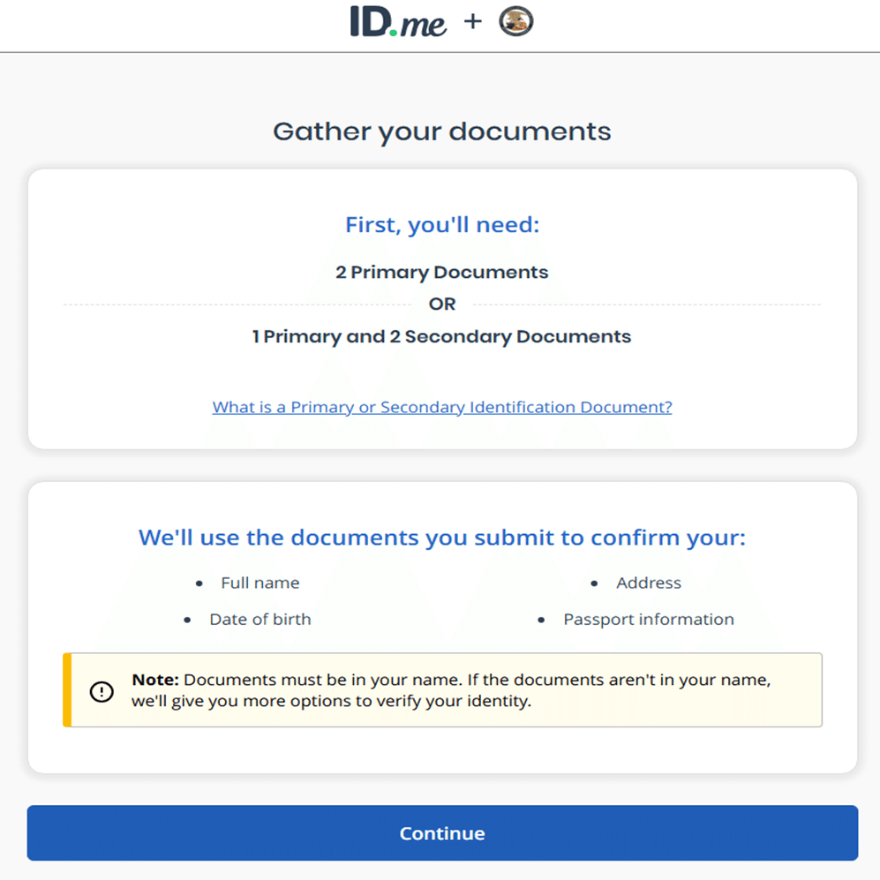Click the 'OR' divider label
This screenshot has width=880, height=880.
[441, 305]
